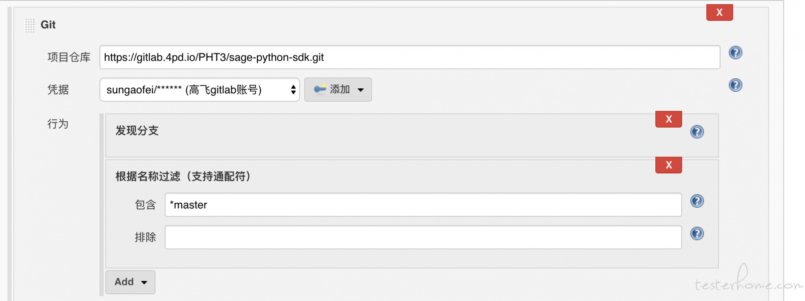Click the key icon on the 添加 button
This screenshot has height=301, width=805.
point(320,89)
